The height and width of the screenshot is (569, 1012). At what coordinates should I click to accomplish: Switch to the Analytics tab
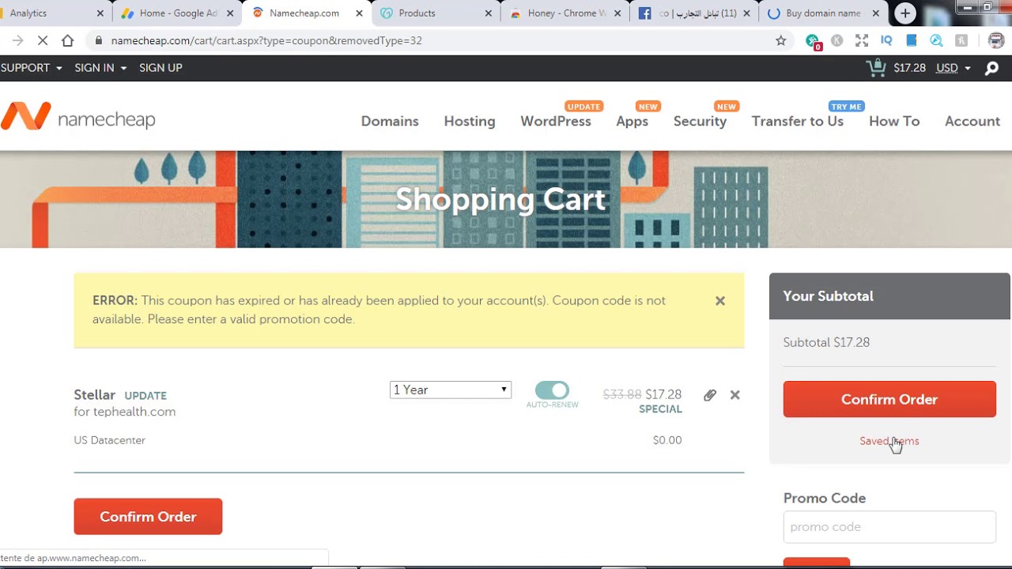pos(53,13)
